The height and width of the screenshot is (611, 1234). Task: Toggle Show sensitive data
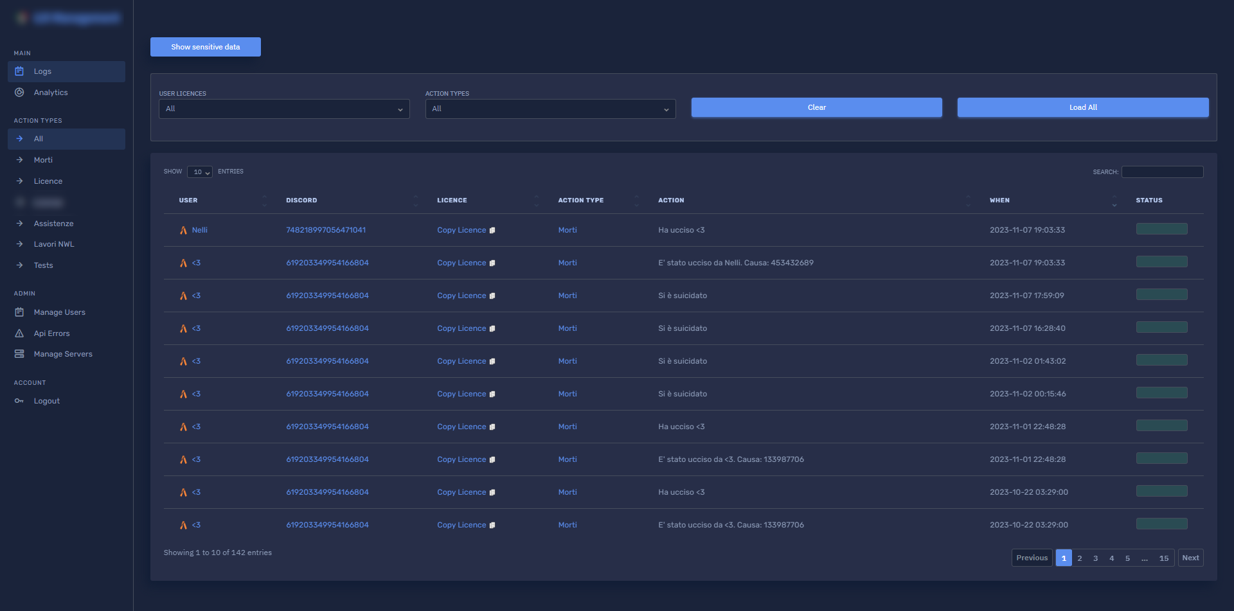point(205,47)
